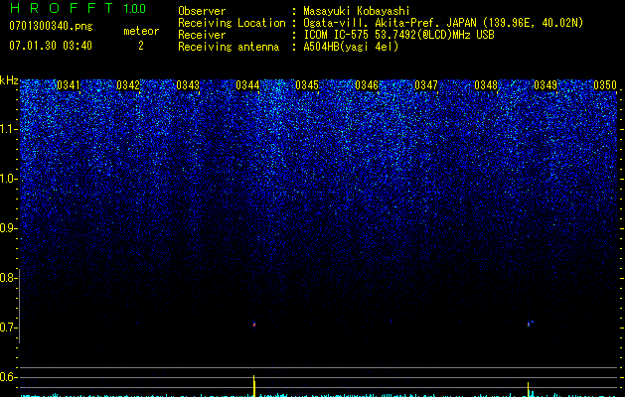
Task: Click the Observer name Masayuki Kobayashi
Action: point(357,11)
